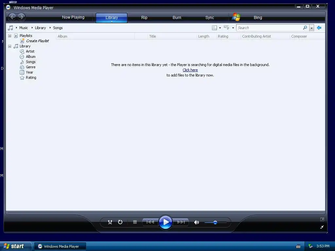Expand the arrow before Music breadcrumb
Viewport: 335px width, 251px height.
click(x=16, y=28)
